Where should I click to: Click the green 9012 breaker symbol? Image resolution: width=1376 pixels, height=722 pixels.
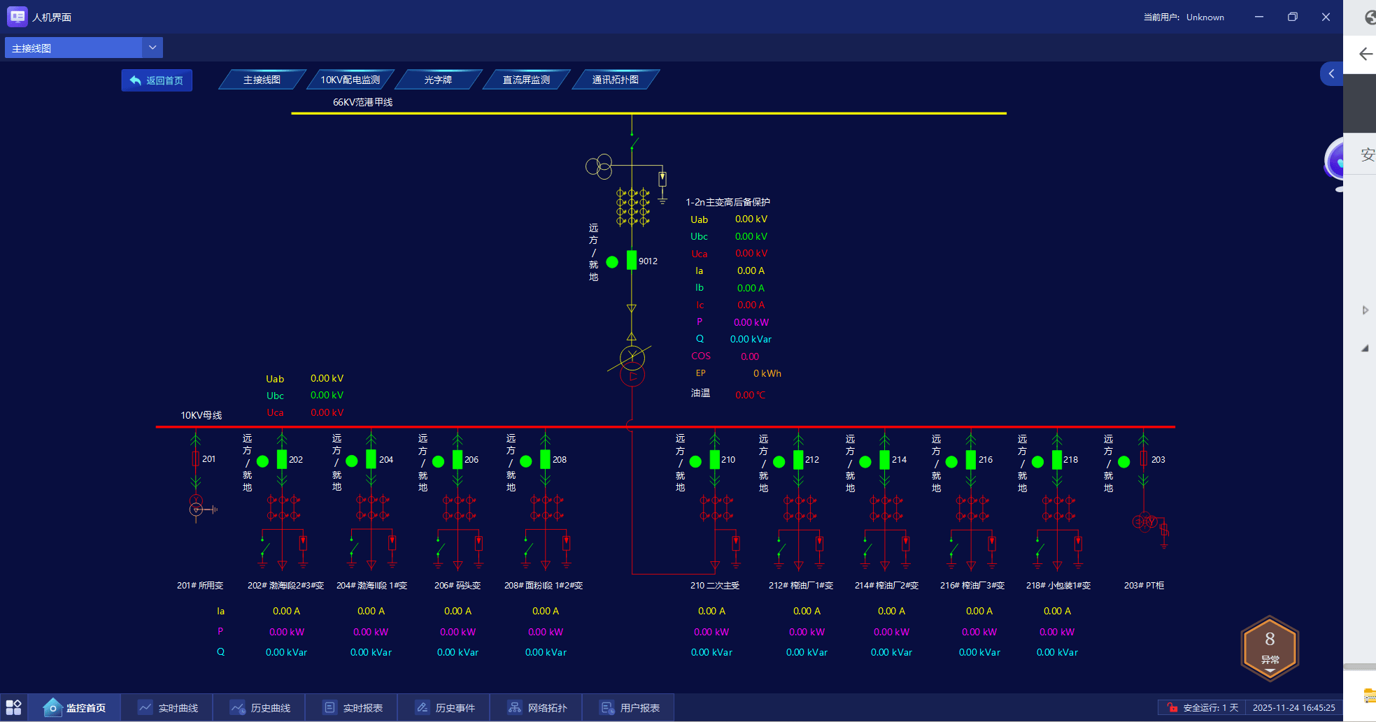[631, 261]
